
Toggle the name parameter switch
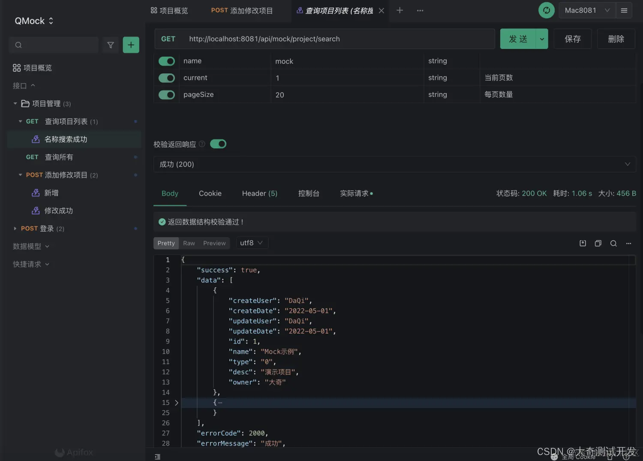point(167,61)
